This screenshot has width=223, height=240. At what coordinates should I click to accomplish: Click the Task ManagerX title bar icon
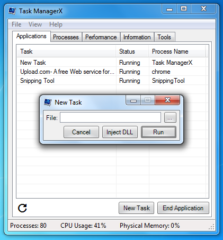tap(12, 11)
